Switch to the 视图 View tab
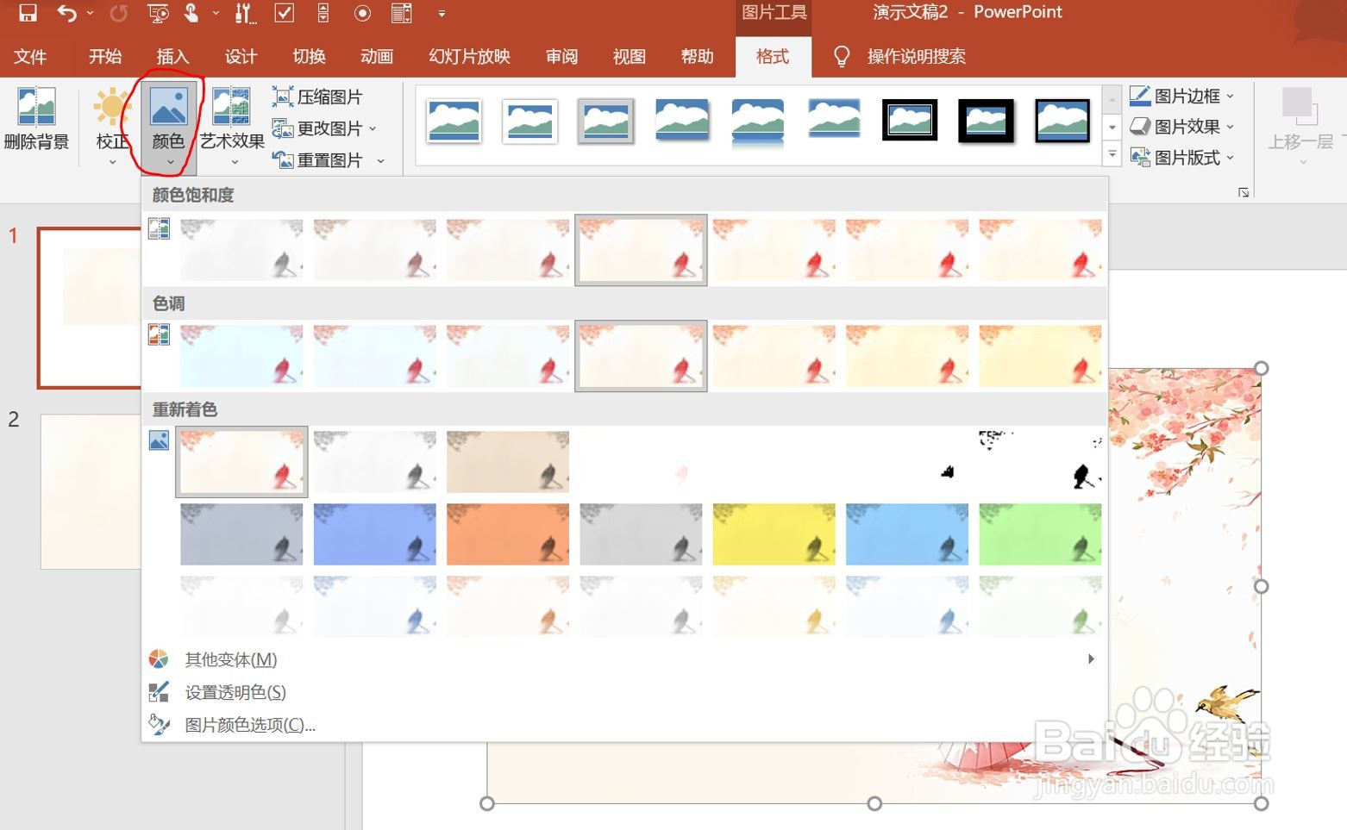The image size is (1347, 830). pyautogui.click(x=630, y=57)
